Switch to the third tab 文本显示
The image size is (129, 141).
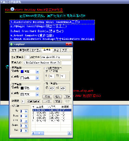pyautogui.click(x=36, y=50)
